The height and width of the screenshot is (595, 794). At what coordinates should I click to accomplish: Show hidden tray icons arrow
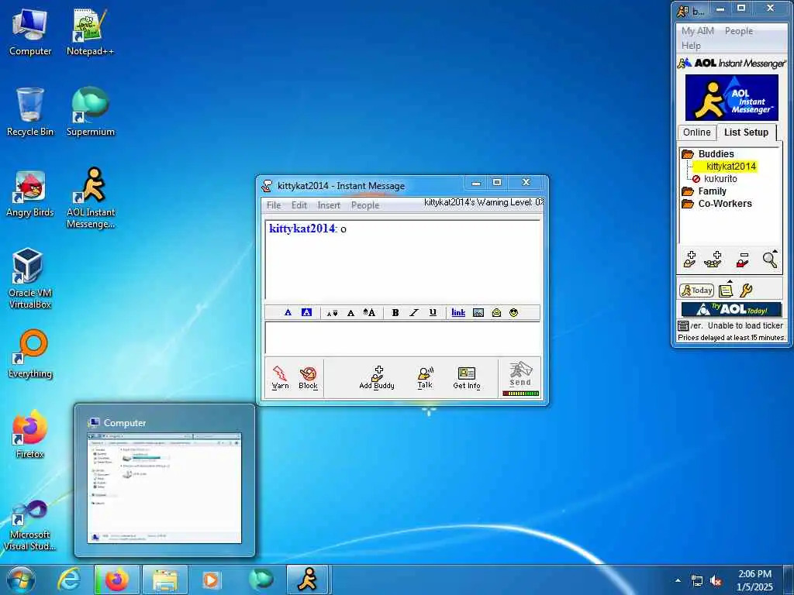point(678,580)
